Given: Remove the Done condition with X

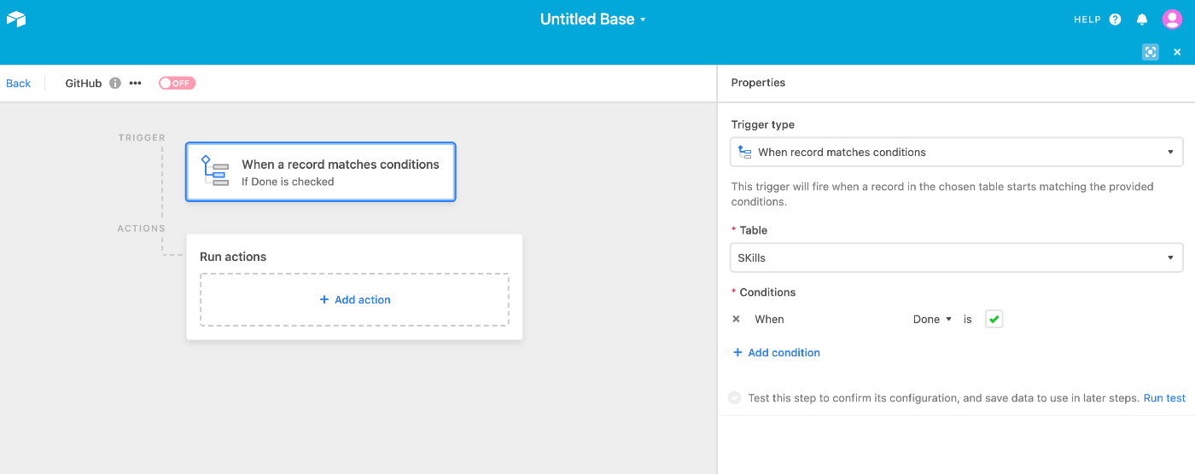Looking at the screenshot, I should 736,320.
